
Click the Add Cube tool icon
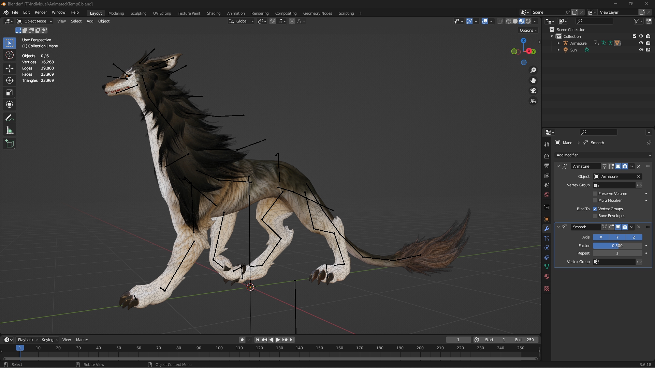click(10, 144)
